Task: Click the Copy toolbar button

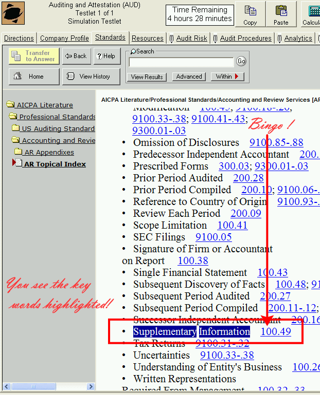Action: (x=250, y=14)
